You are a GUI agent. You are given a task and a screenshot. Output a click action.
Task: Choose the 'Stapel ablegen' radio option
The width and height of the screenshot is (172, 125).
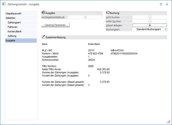(150, 25)
